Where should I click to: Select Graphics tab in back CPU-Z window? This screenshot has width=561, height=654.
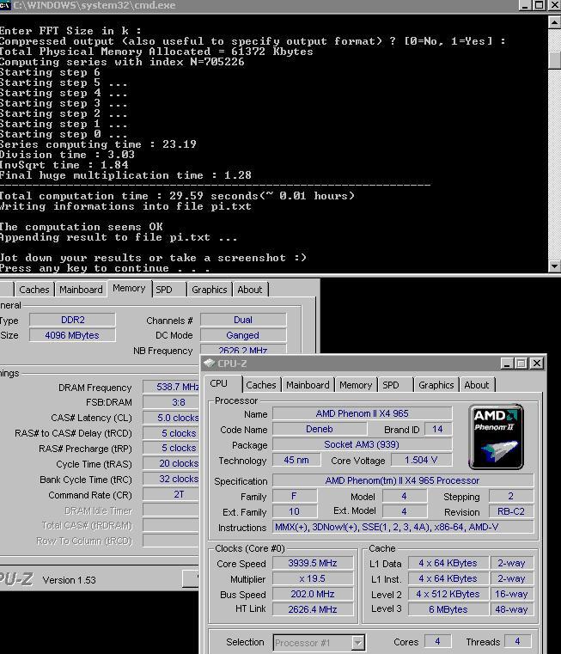click(x=210, y=290)
